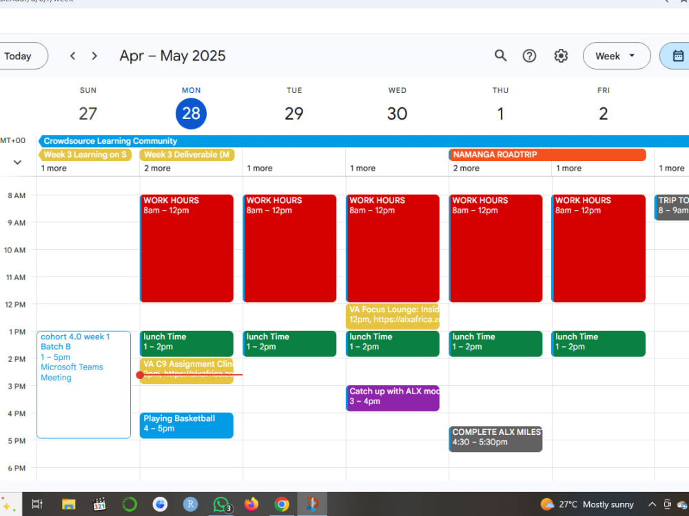Select Monday 28 date header
The image size is (689, 516).
click(x=191, y=114)
